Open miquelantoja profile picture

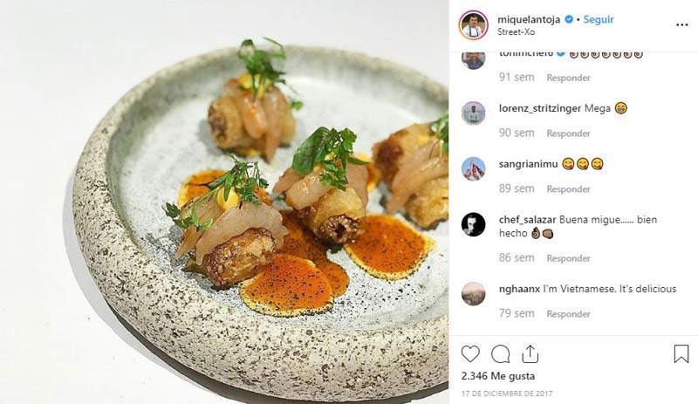473,25
